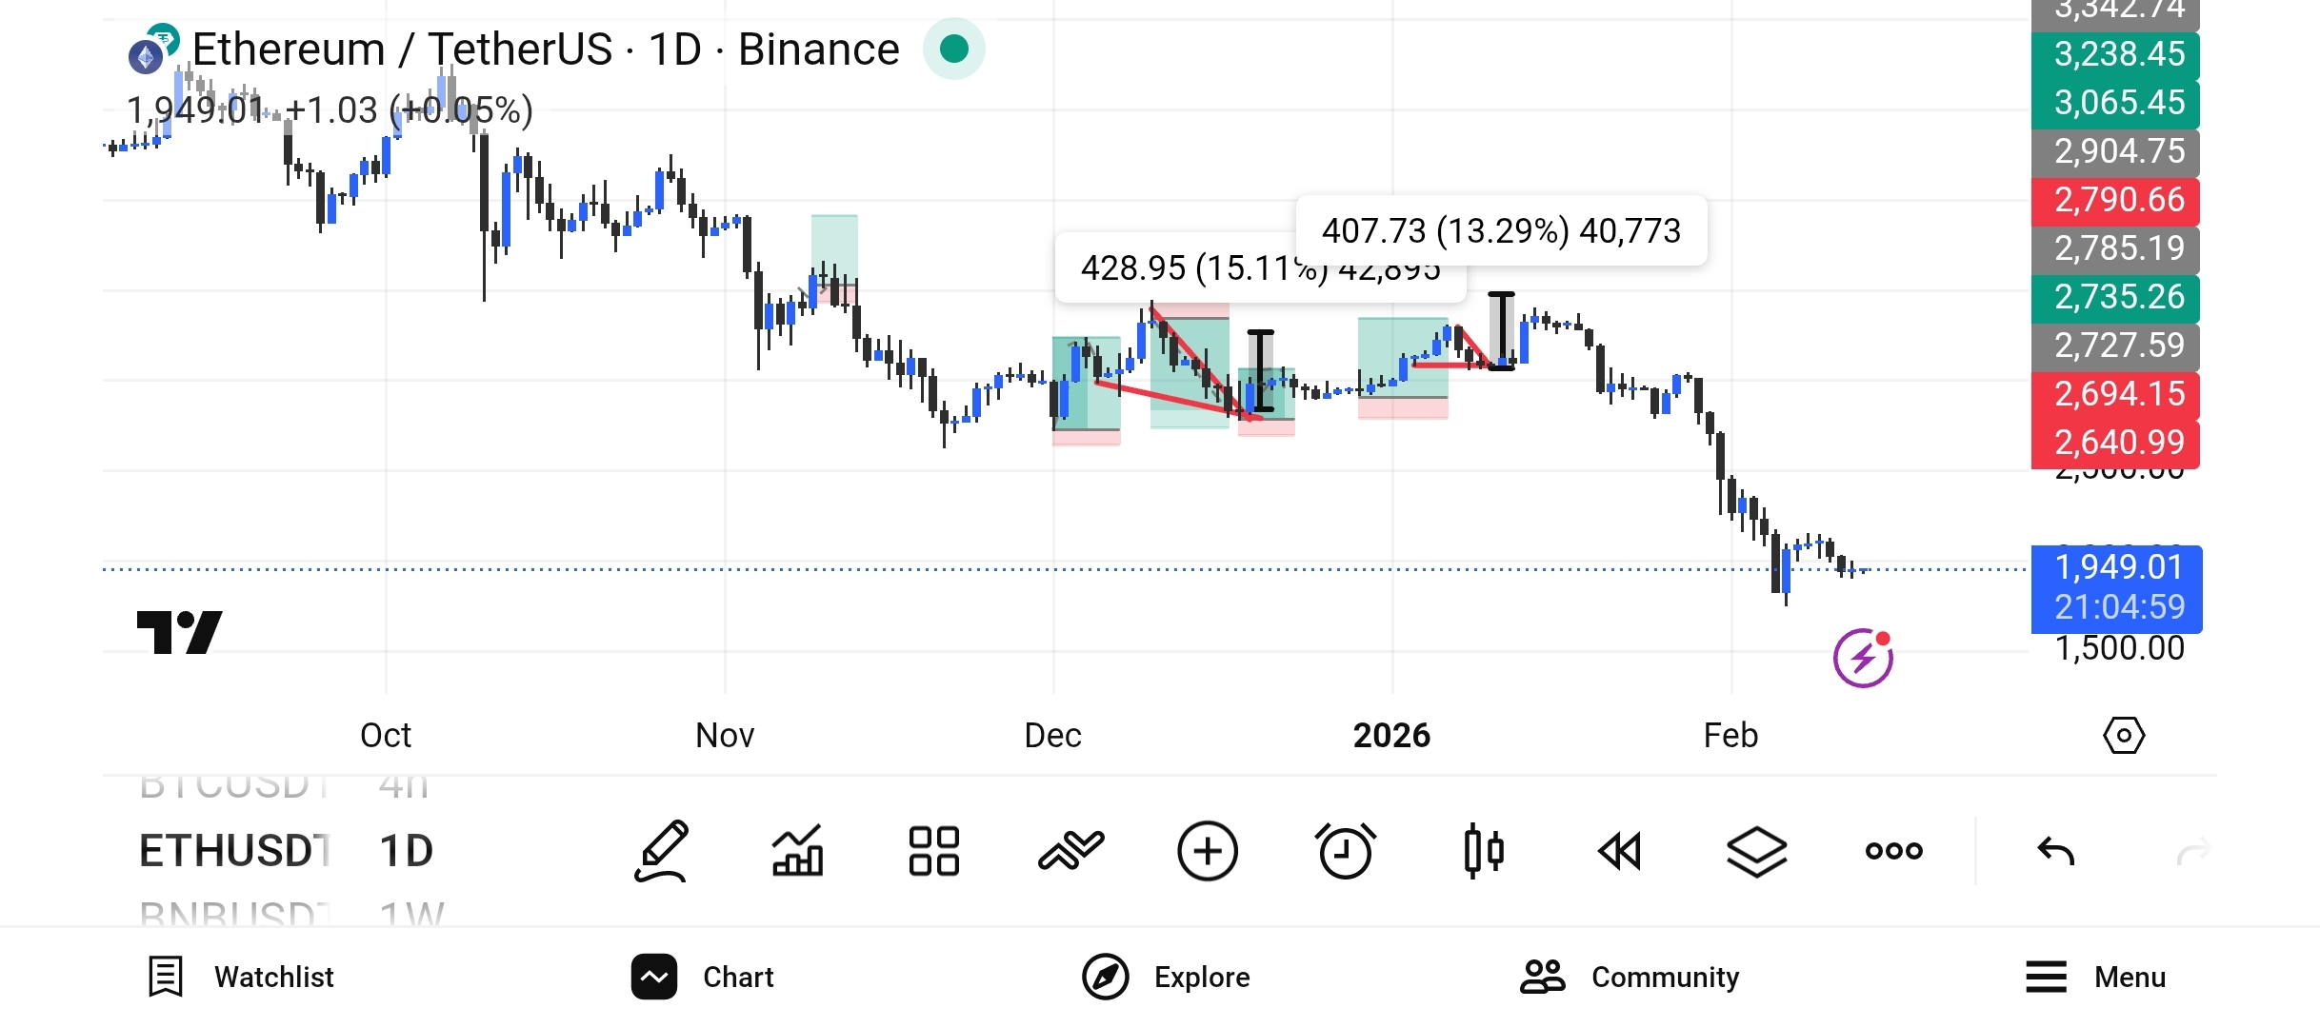
Task: Open the object tree layers icon
Action: [x=1756, y=850]
